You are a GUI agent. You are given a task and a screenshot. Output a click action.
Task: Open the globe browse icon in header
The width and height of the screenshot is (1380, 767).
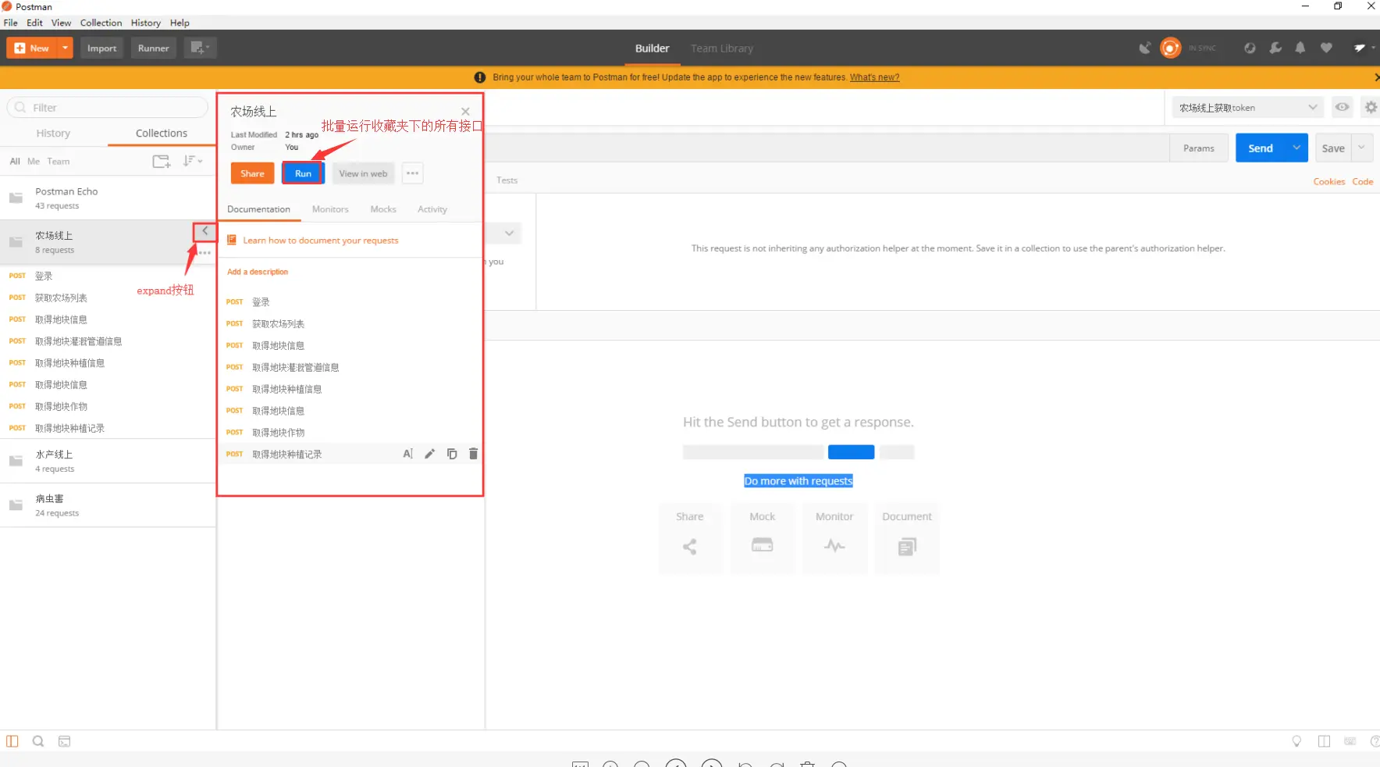tap(1250, 48)
